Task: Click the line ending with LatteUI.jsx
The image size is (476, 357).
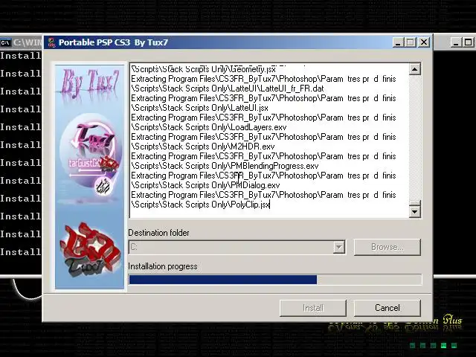Action: 200,108
